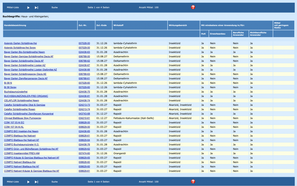Image resolution: width=297 pixels, height=186 pixels.
Task: Open Bayer Garten Zierpflanzenspray Decis AF
Action: 26,79
